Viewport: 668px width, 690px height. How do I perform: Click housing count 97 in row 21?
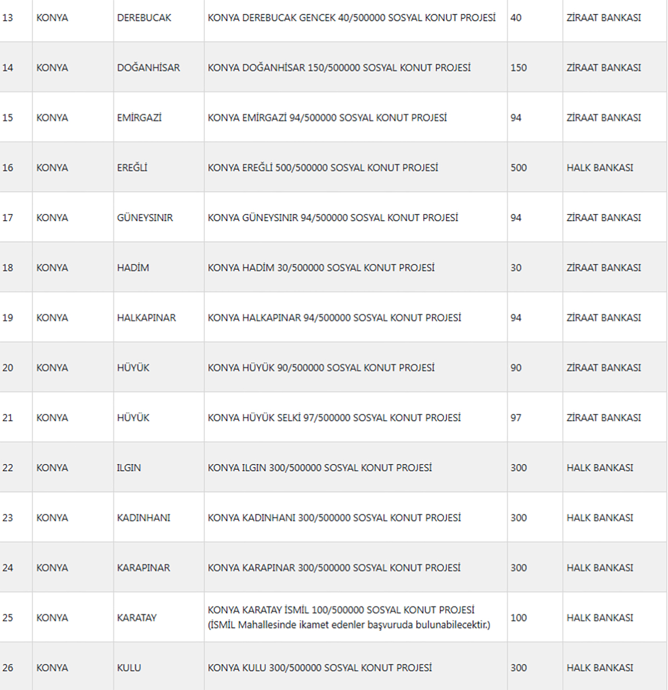coord(516,418)
